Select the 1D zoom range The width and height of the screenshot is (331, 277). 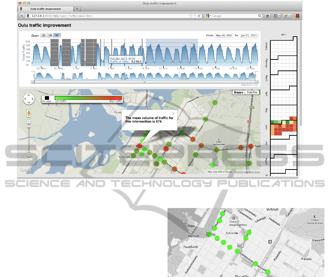point(43,35)
